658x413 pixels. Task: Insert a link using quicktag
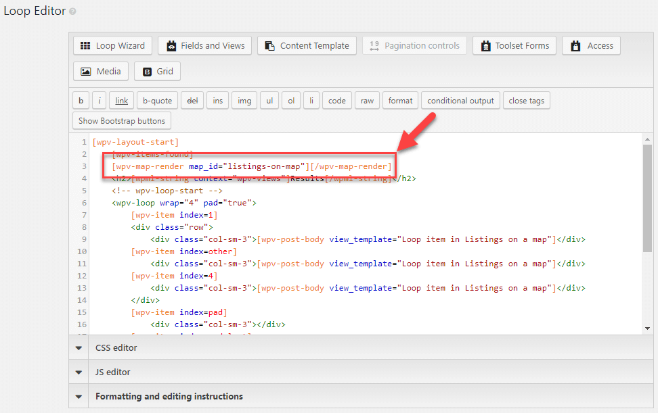tap(122, 101)
